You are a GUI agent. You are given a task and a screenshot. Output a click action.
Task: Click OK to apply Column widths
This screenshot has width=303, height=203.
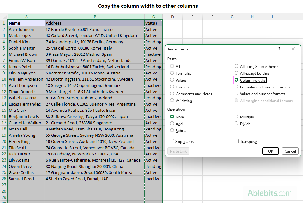[x=270, y=151]
